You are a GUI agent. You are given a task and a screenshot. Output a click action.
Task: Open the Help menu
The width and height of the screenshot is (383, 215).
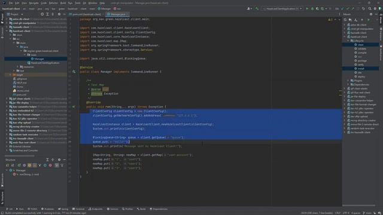click(102, 3)
